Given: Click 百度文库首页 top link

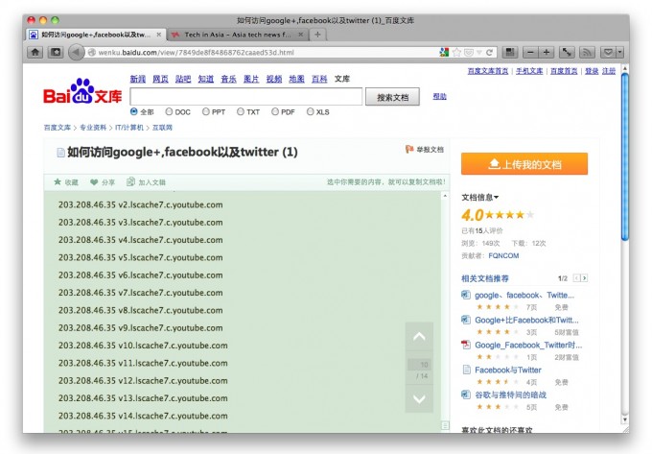Looking at the screenshot, I should (488, 71).
